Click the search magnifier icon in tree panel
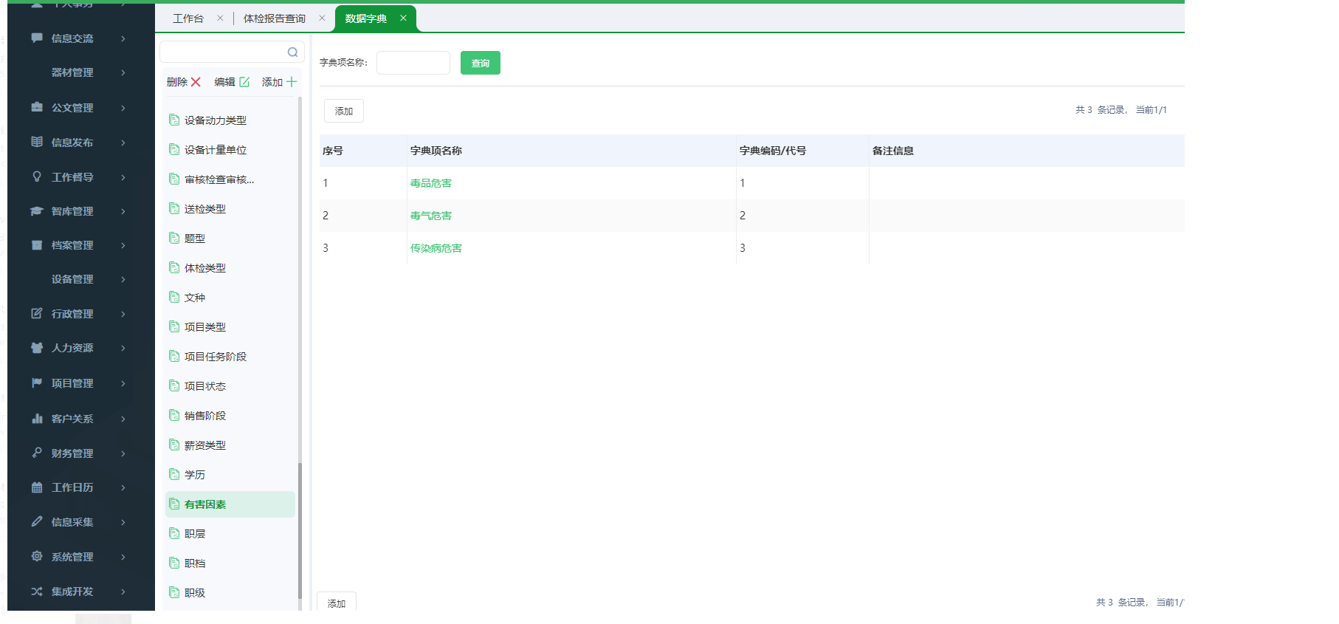This screenshot has height=624, width=1339. [x=293, y=52]
